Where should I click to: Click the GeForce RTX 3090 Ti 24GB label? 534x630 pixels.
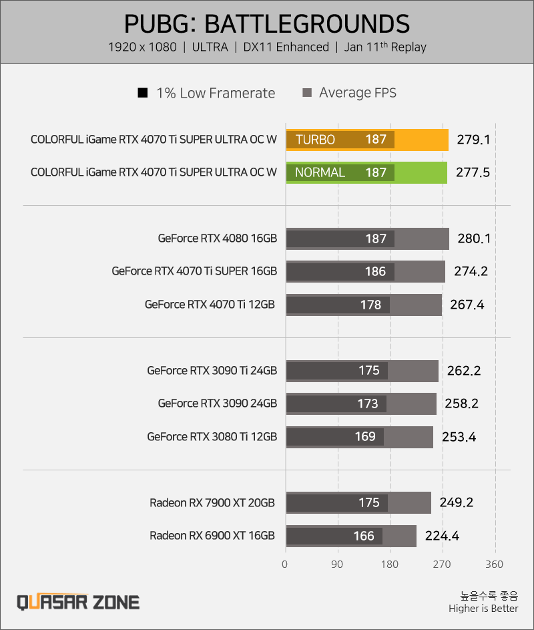pos(212,370)
